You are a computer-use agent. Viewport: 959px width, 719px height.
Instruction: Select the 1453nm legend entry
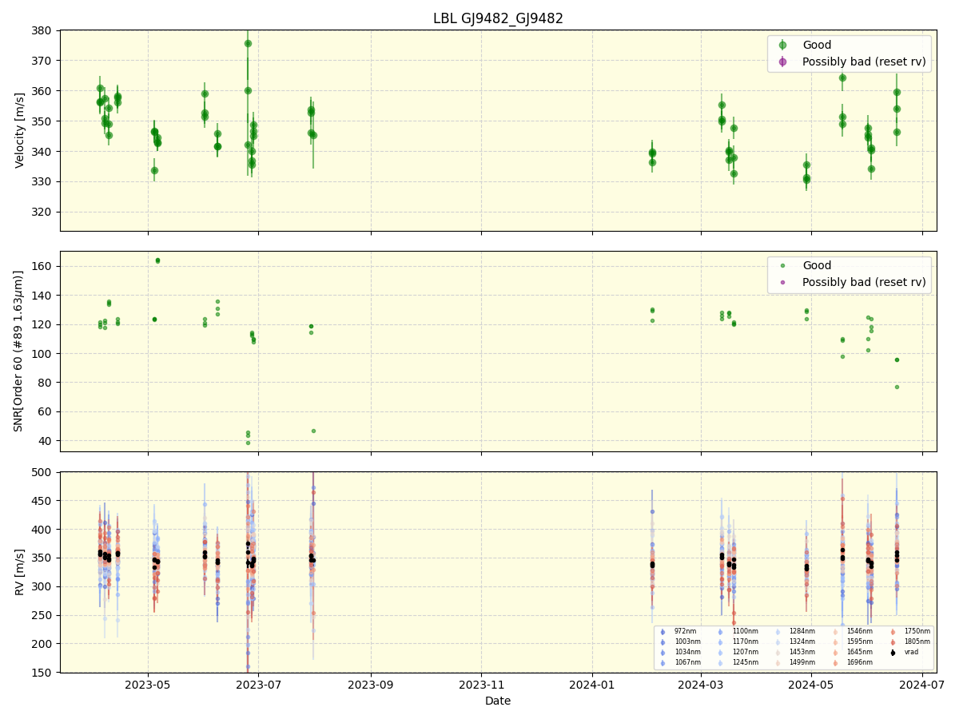[794, 652]
